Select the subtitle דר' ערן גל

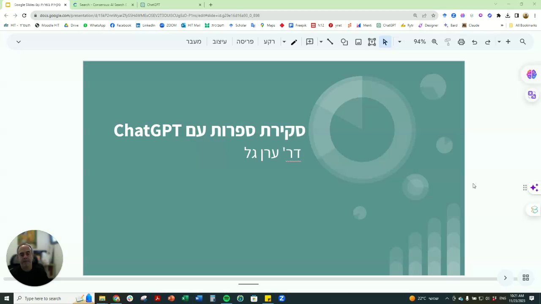273,153
